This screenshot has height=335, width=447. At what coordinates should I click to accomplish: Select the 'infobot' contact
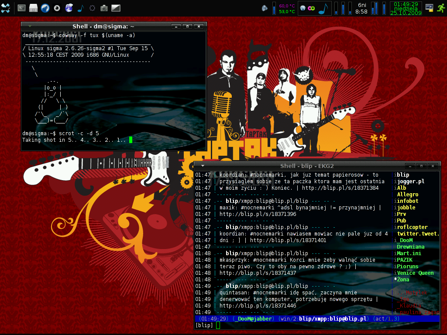coord(408,201)
